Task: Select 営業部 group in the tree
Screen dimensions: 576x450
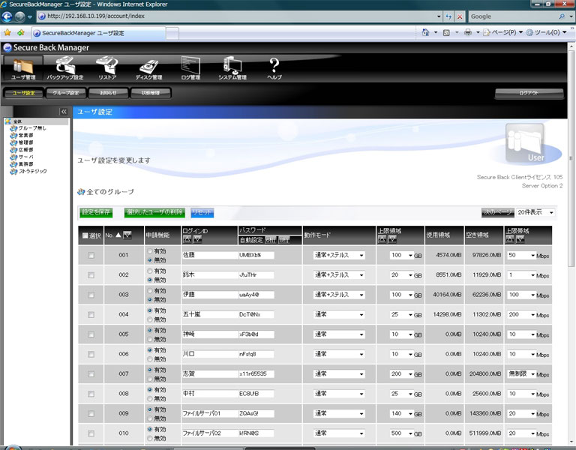Action: 25,135
